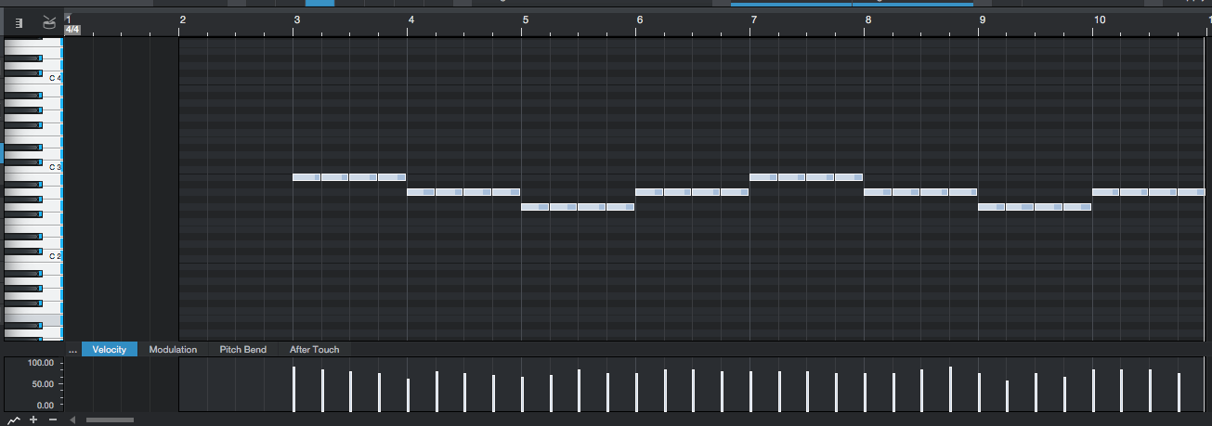Click bar 10 on the timeline ruler
1212x426 pixels.
(1099, 19)
